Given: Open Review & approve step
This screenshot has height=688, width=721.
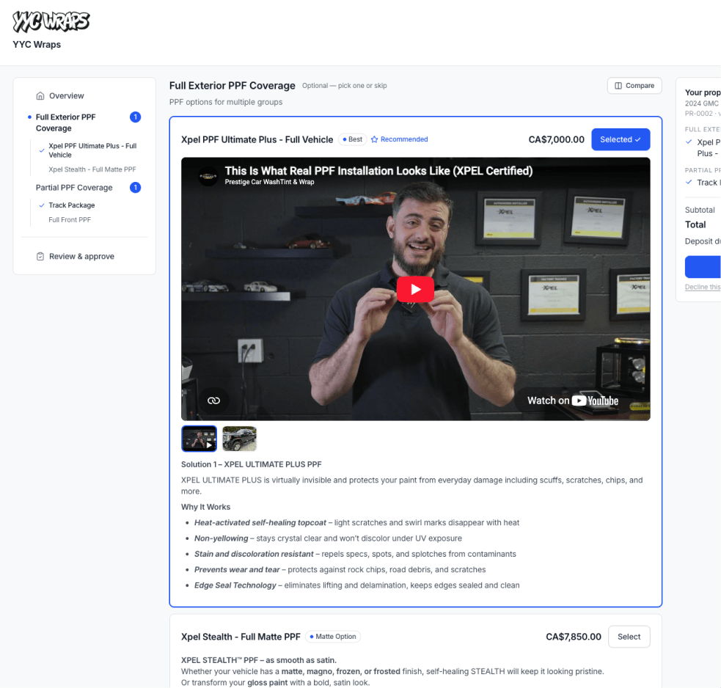Looking at the screenshot, I should [x=81, y=256].
